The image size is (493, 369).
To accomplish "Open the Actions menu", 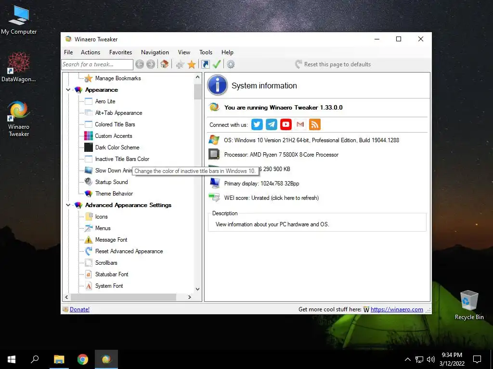I will pos(90,52).
